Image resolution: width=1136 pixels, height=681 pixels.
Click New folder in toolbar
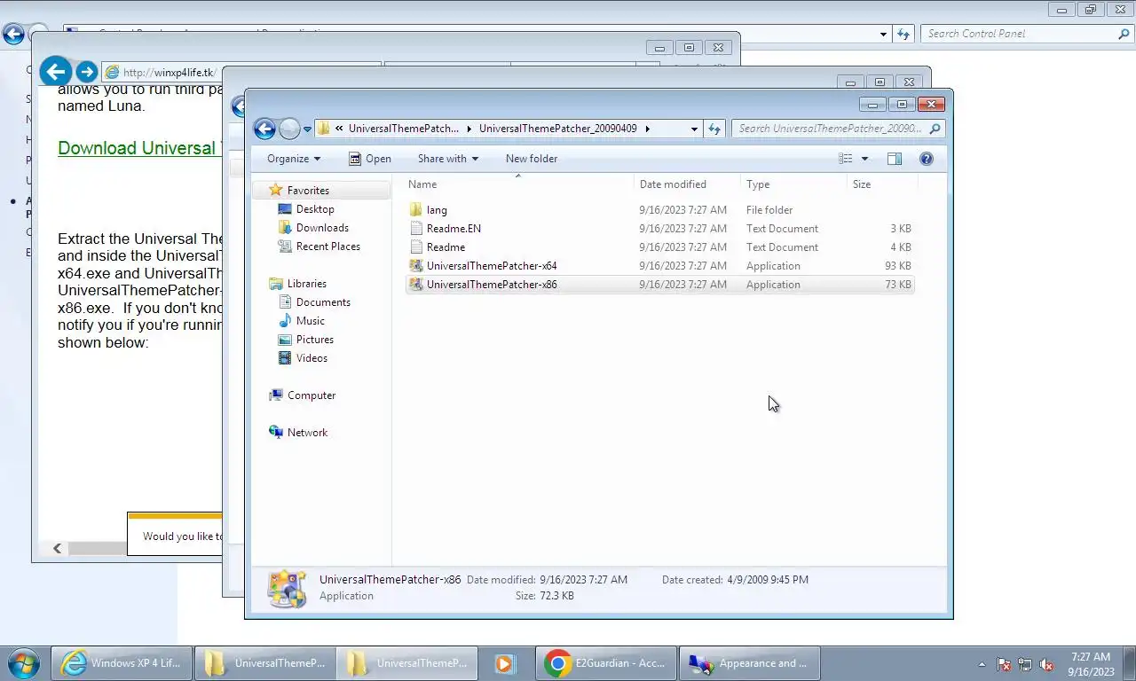pyautogui.click(x=532, y=159)
